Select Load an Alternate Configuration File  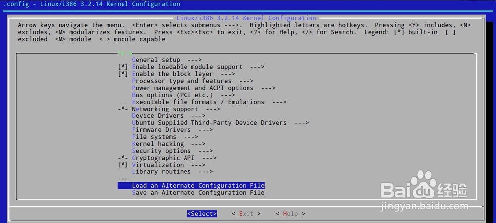(191, 185)
